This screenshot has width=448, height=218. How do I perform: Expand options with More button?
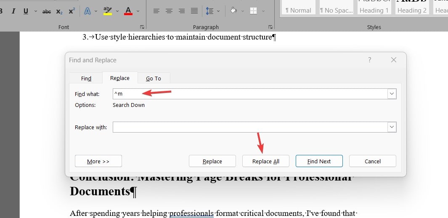[x=98, y=161]
